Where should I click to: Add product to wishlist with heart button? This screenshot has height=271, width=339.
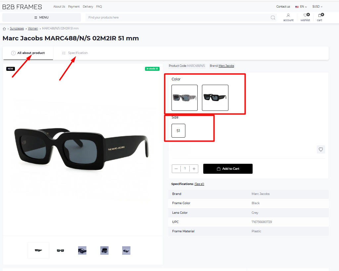pos(321,149)
